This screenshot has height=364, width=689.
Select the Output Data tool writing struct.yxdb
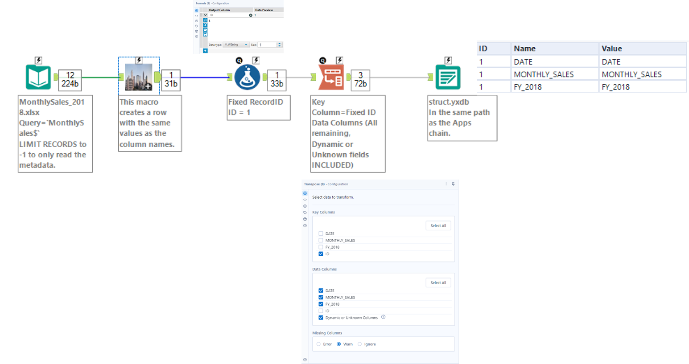[448, 76]
